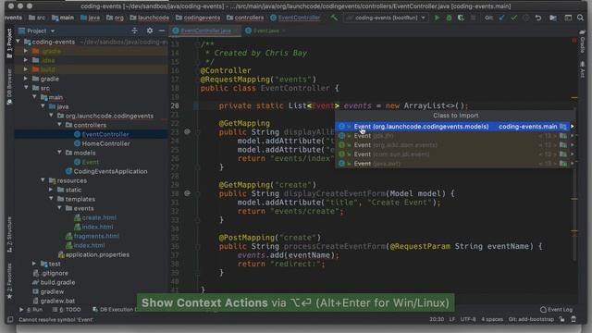Viewport: 592px width, 333px height.
Task: Open Project Structure folder icon in toolbar
Action: pyautogui.click(x=553, y=18)
